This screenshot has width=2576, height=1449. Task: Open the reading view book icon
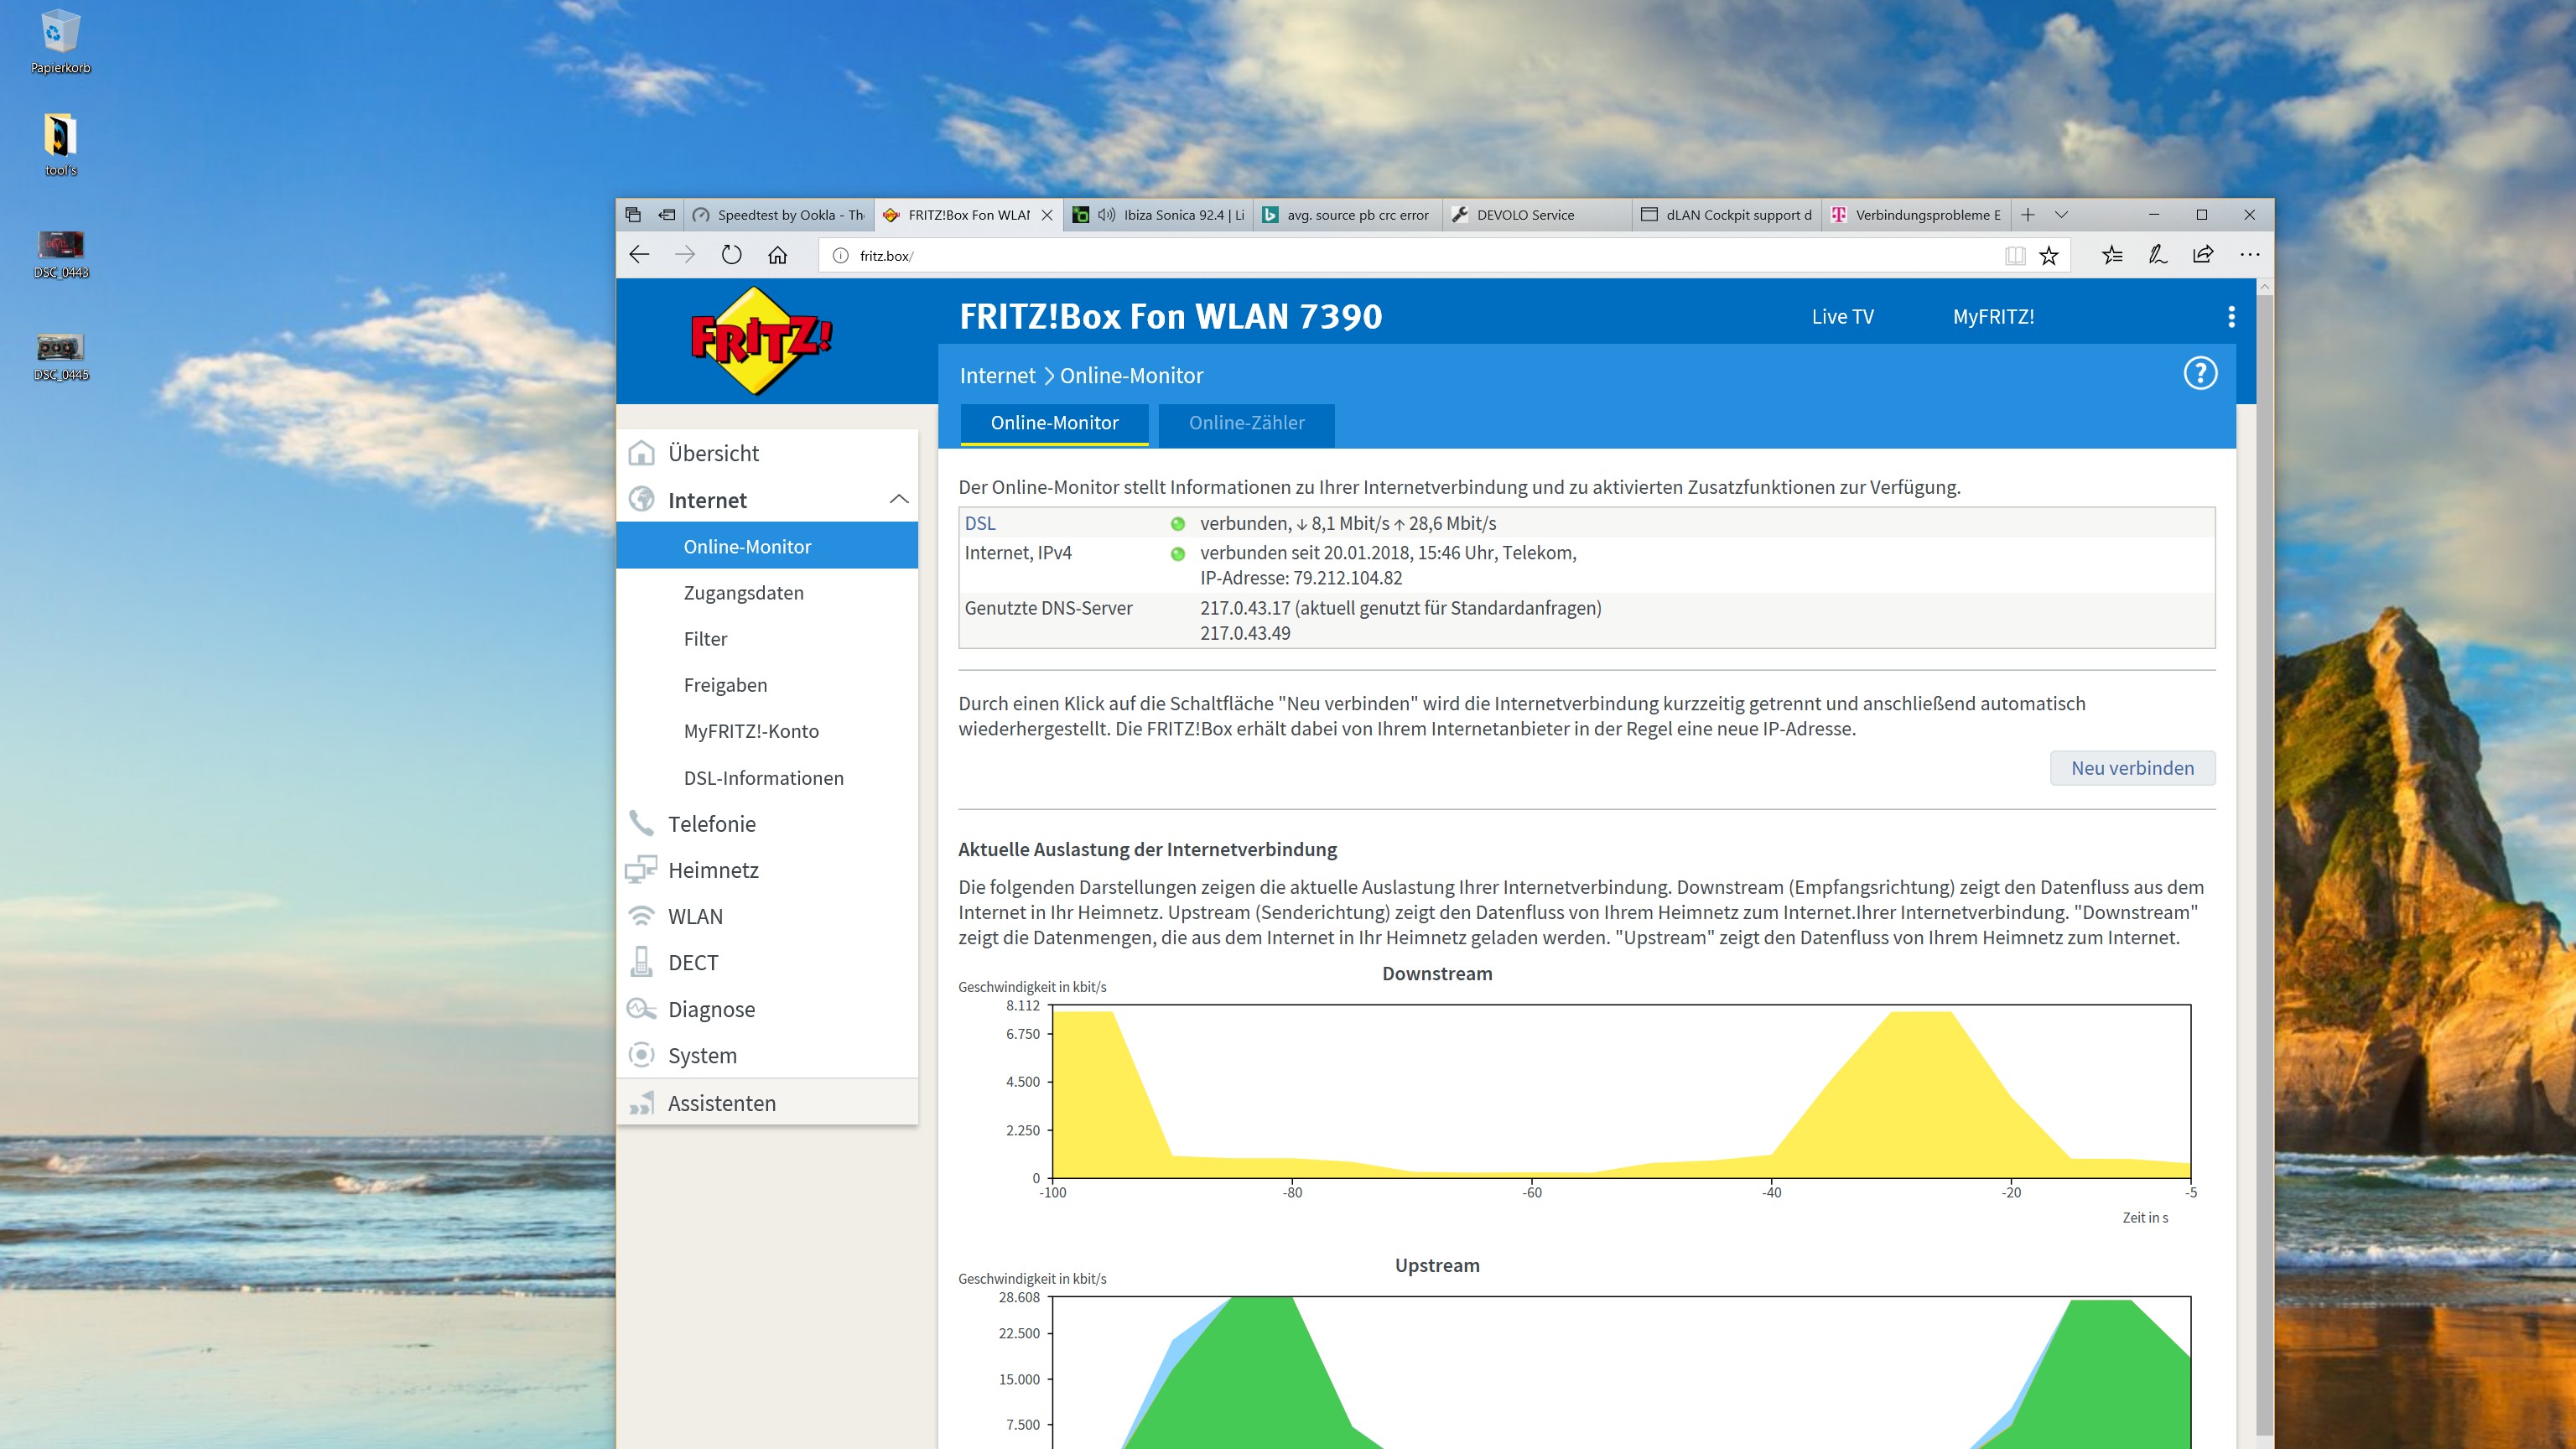coord(2014,256)
